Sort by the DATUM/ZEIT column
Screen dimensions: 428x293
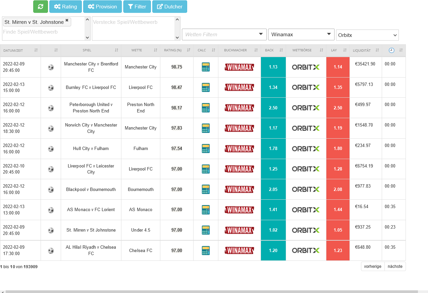(x=20, y=50)
